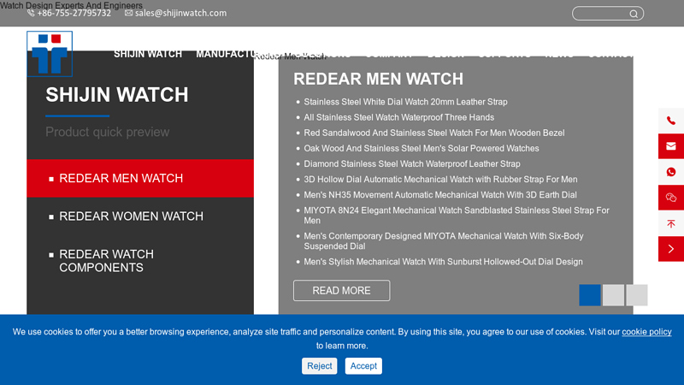The width and height of the screenshot is (684, 385).
Task: Open Red Sandalwood And Stainless Steel Watch link
Action: coord(434,133)
